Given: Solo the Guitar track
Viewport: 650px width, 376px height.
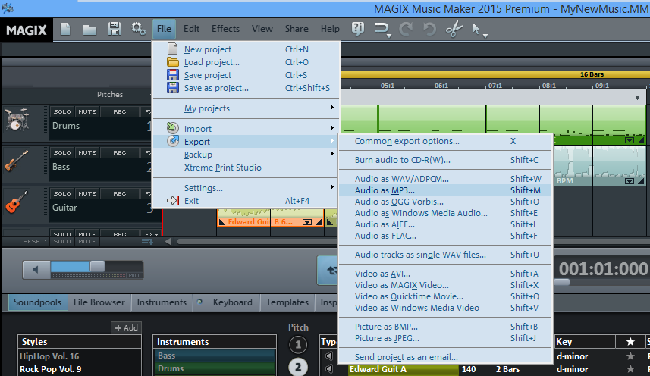Looking at the screenshot, I should coord(61,194).
